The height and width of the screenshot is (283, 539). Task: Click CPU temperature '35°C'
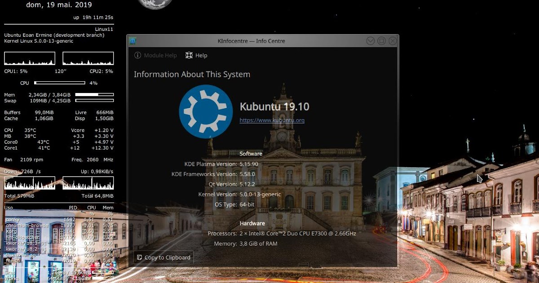(30, 130)
